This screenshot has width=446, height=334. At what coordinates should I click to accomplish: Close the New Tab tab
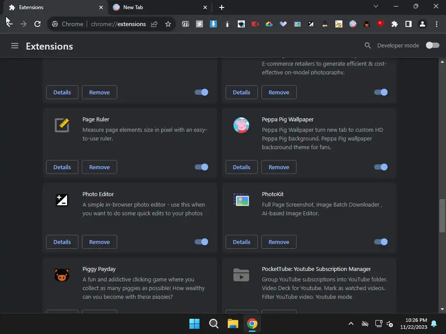(205, 7)
